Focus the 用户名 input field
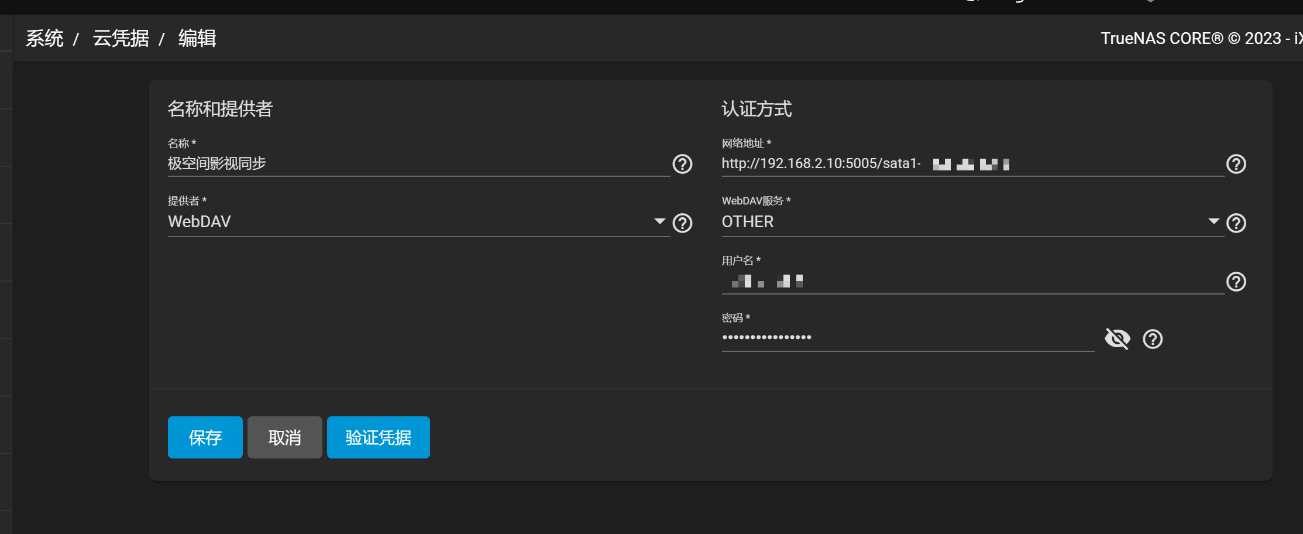 (971, 282)
